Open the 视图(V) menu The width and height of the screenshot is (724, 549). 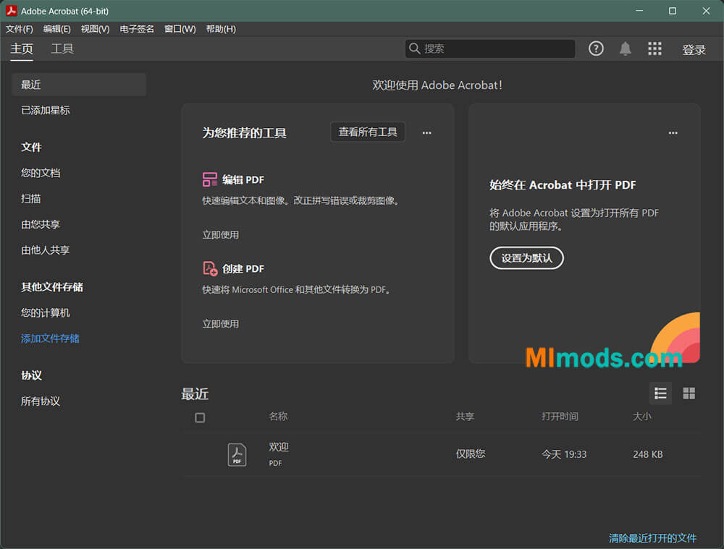pyautogui.click(x=95, y=29)
